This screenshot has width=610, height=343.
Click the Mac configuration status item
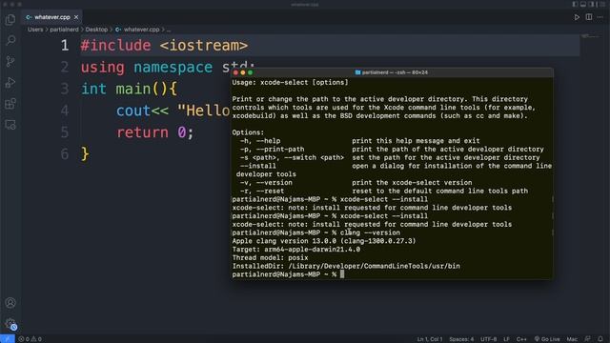point(572,339)
